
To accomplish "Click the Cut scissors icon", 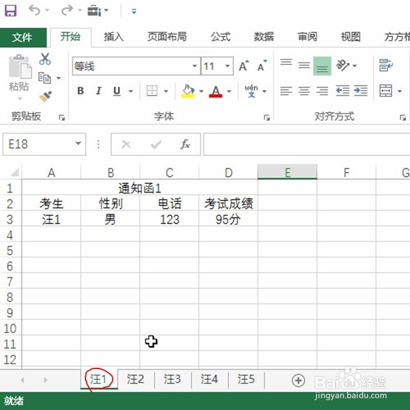I will (x=45, y=59).
